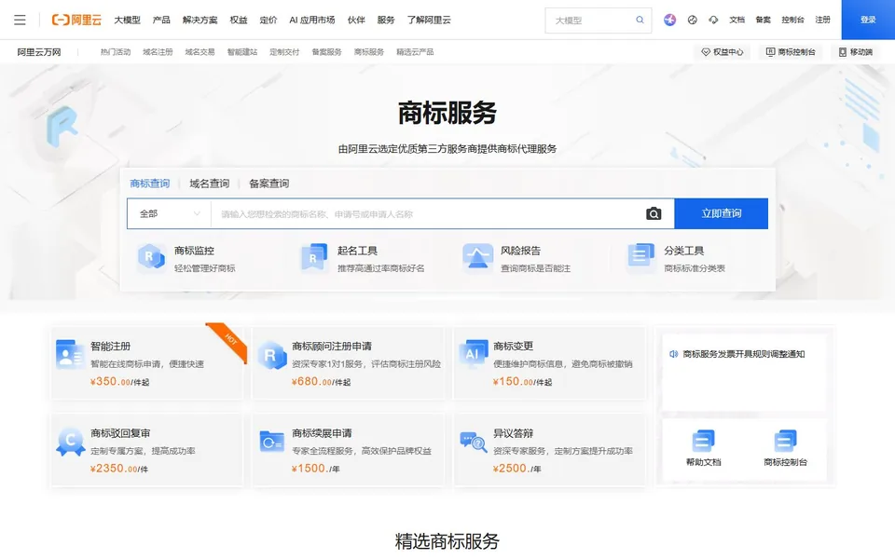
Task: Open the 服务 top menu
Action: pyautogui.click(x=386, y=20)
